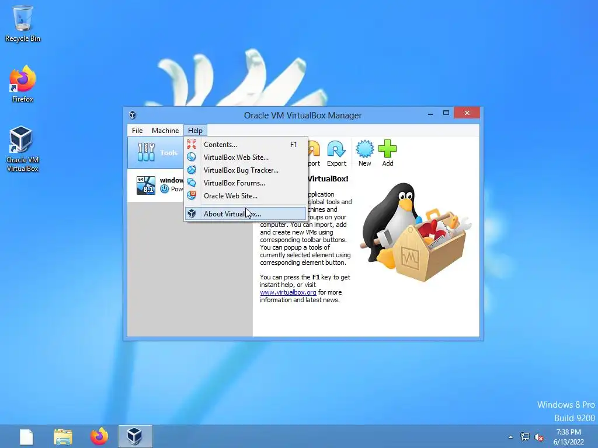Select the Firefox desktop shortcut
This screenshot has width=598, height=448.
(x=23, y=84)
